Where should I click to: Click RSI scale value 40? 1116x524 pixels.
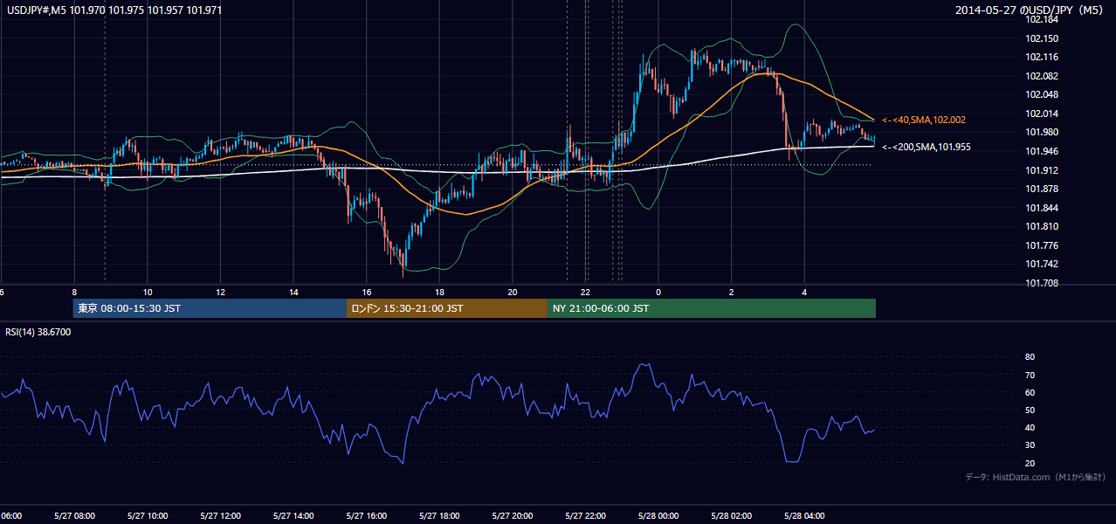[x=1030, y=427]
